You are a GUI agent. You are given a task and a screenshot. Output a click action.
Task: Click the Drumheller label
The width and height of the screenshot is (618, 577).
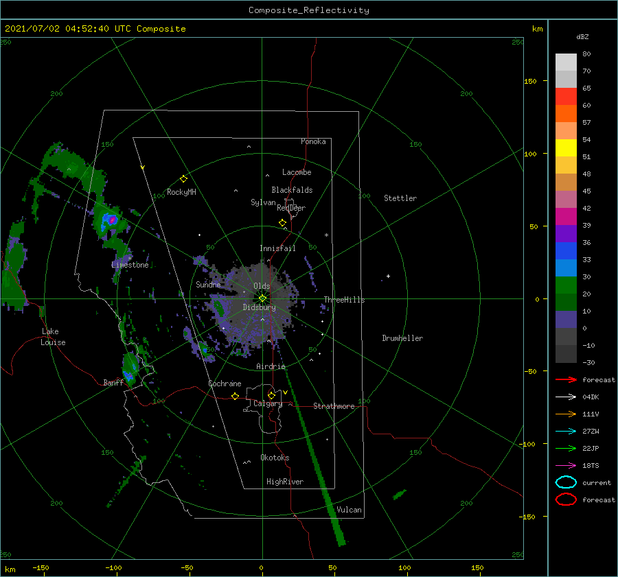coord(402,338)
